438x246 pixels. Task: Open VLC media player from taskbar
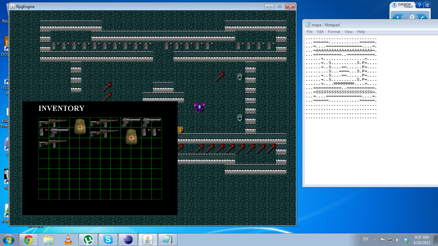pos(68,240)
